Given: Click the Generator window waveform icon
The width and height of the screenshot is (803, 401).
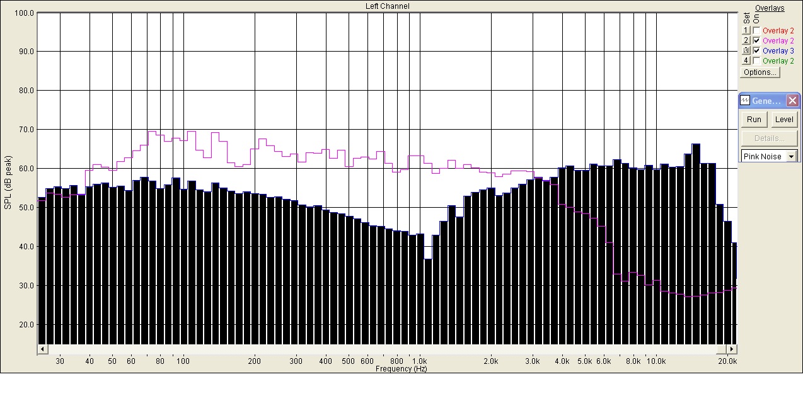Looking at the screenshot, I should [x=745, y=101].
